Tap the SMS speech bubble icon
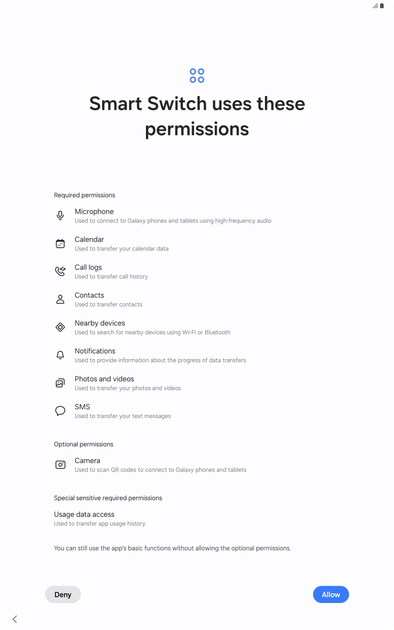Viewport: 394px width, 630px height. pyautogui.click(x=60, y=411)
